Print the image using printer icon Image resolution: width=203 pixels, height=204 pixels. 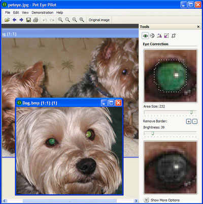click(x=36, y=20)
